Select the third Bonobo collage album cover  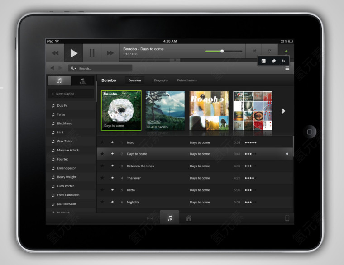[209, 111]
